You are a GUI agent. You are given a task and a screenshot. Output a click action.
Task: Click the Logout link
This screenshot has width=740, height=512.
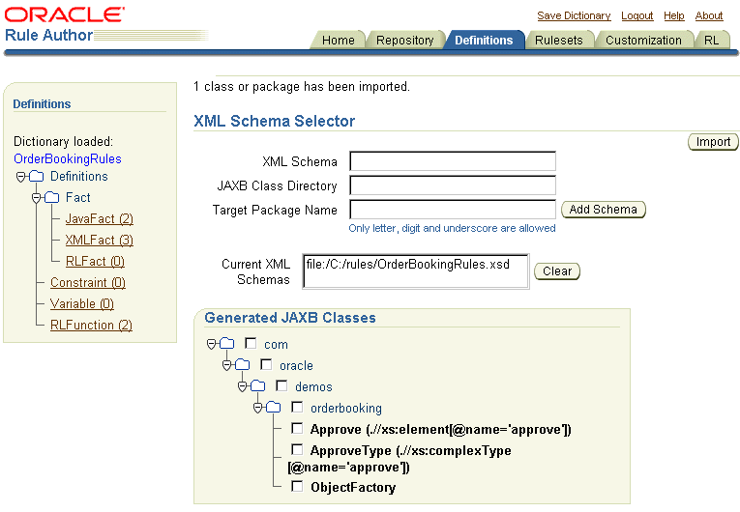tap(637, 15)
